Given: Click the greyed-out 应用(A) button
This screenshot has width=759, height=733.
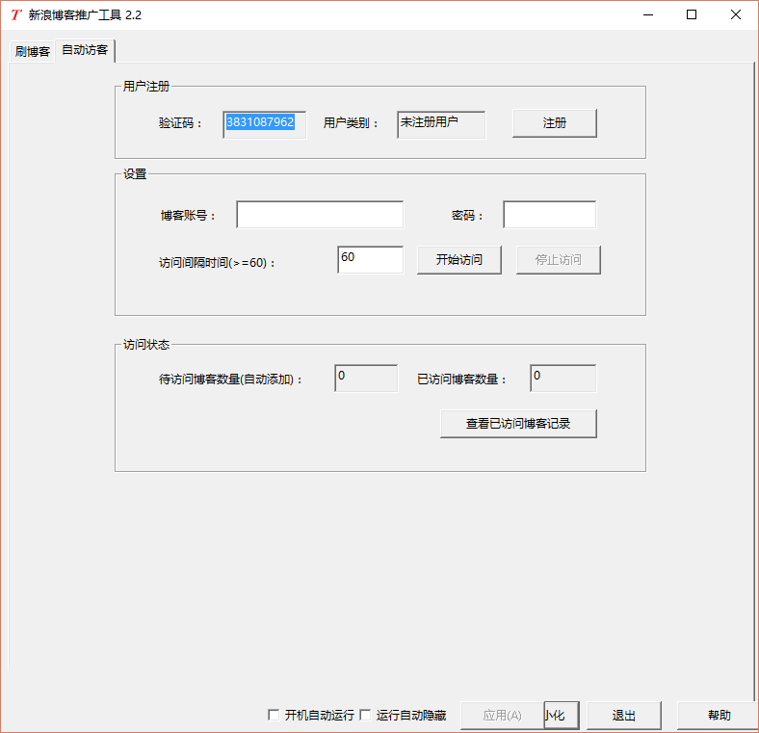Looking at the screenshot, I should pyautogui.click(x=502, y=715).
